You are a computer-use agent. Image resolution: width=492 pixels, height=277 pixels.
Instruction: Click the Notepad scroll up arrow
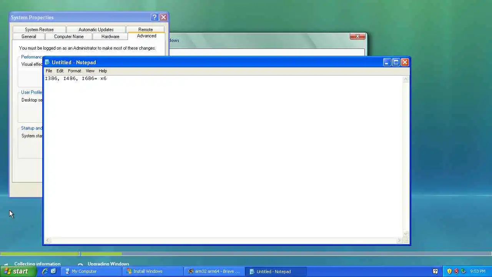coord(406,79)
